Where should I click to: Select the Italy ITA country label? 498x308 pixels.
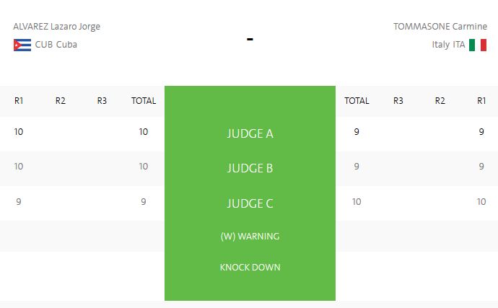448,45
